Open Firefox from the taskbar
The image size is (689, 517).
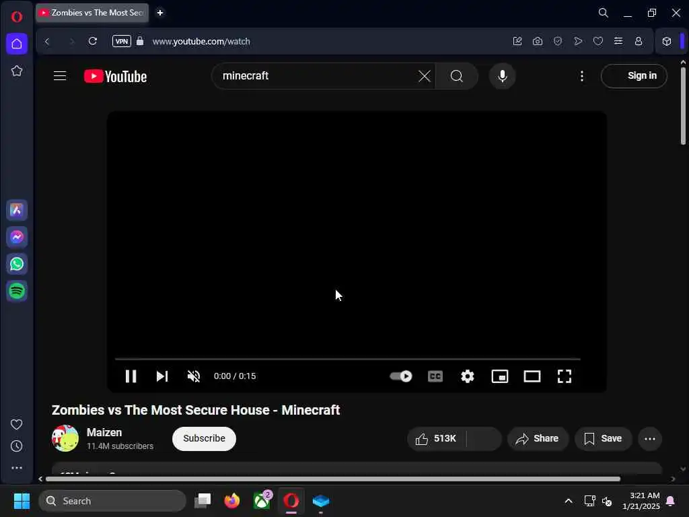pos(232,501)
